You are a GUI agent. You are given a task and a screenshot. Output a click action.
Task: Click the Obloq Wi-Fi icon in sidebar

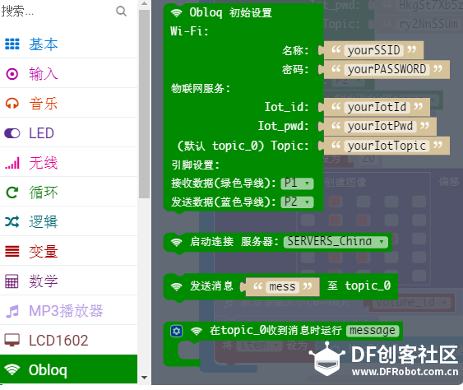click(x=12, y=369)
